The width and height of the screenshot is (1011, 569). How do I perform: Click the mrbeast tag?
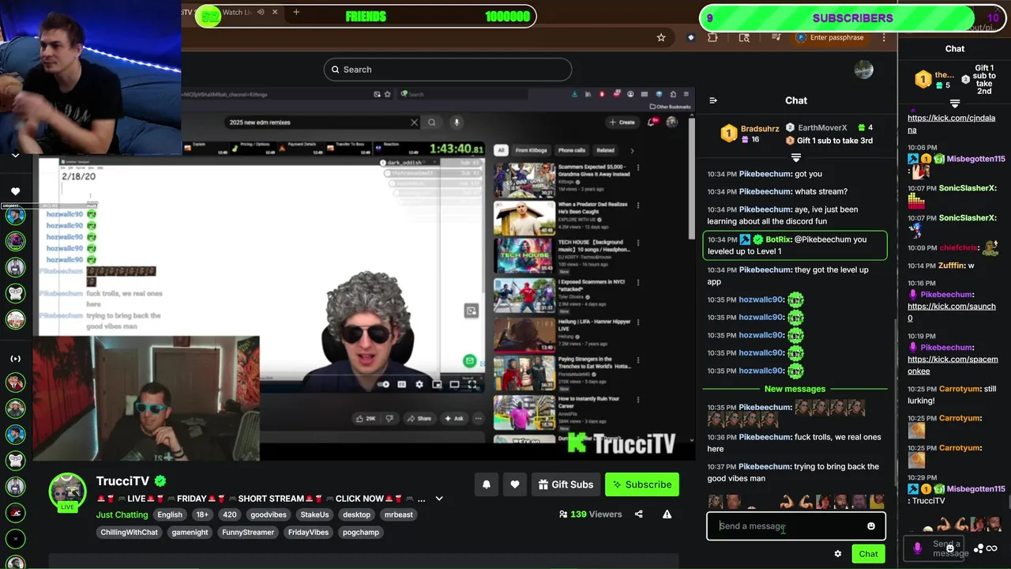coord(398,514)
